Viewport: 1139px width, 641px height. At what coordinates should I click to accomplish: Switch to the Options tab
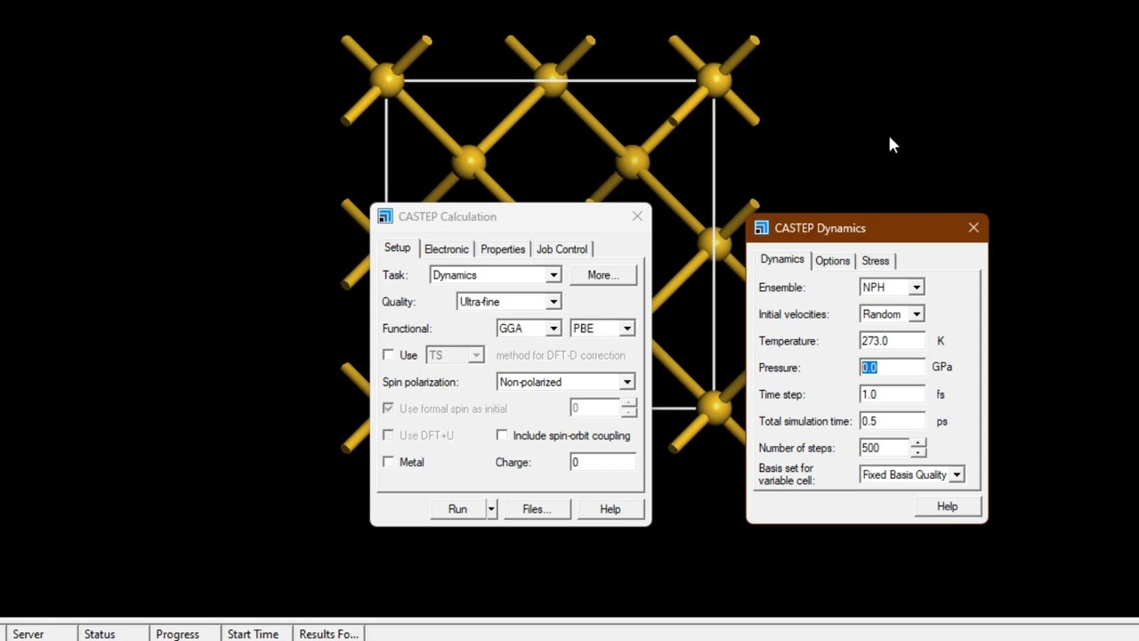(832, 261)
